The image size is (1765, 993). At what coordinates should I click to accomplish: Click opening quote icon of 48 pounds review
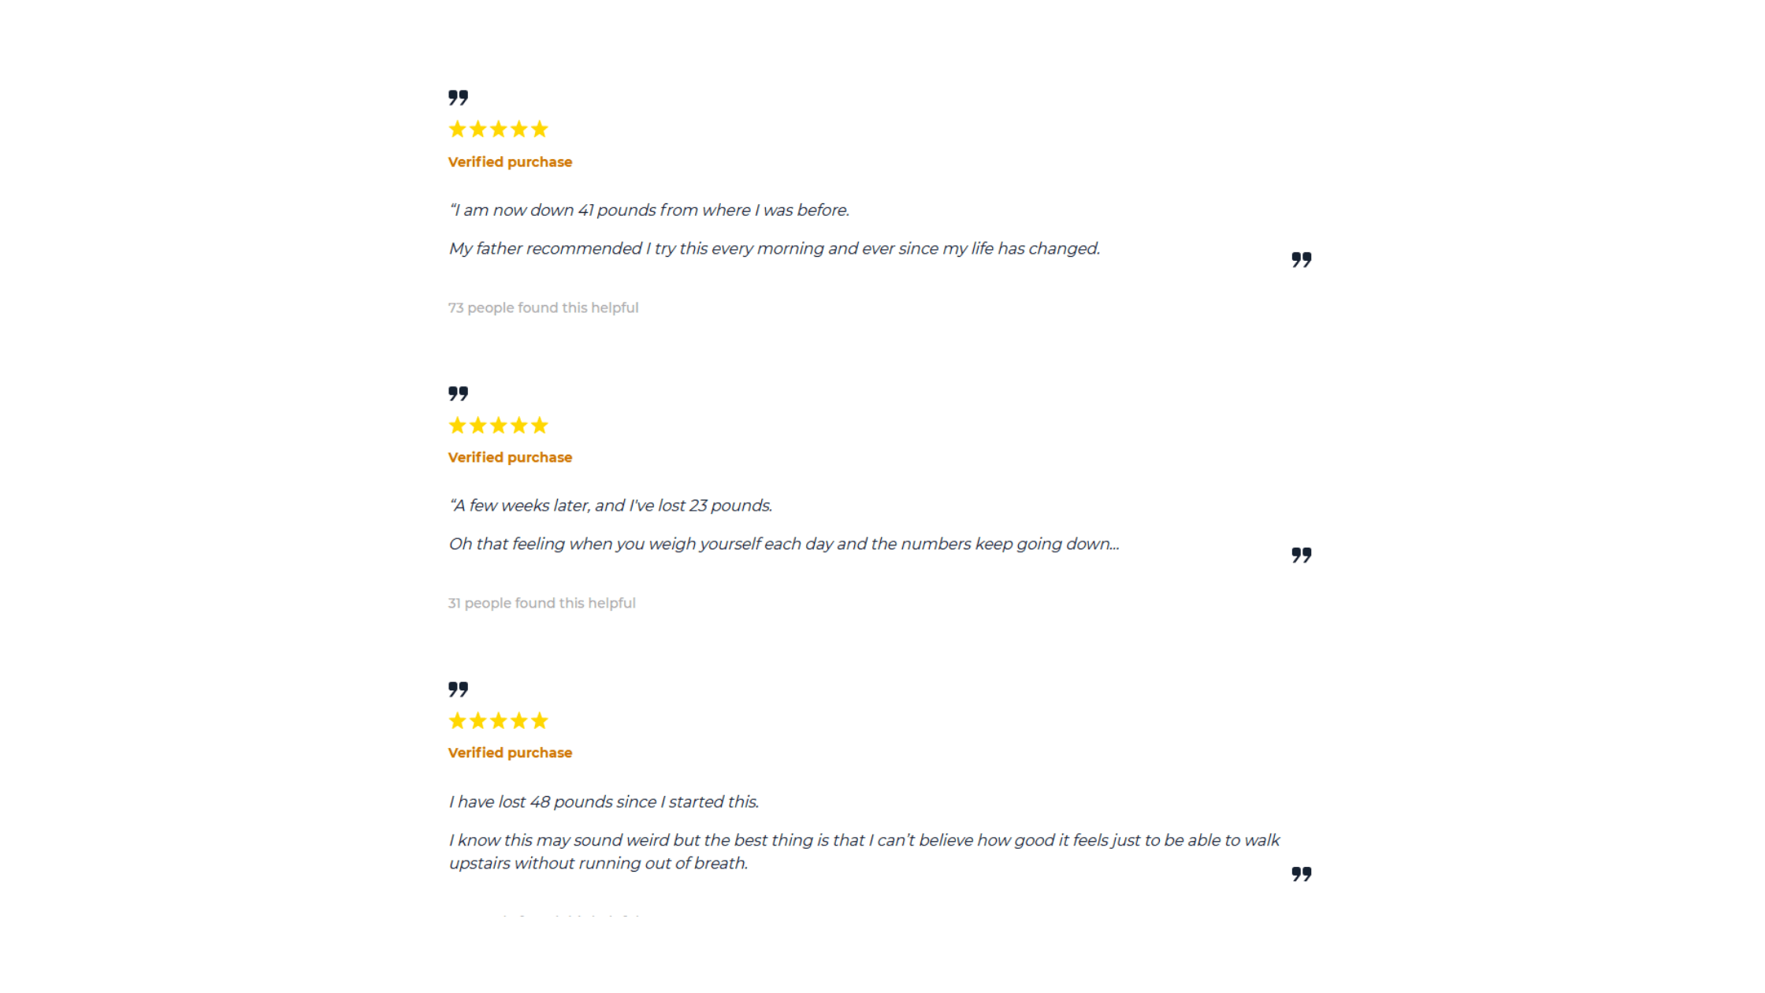[x=458, y=690]
